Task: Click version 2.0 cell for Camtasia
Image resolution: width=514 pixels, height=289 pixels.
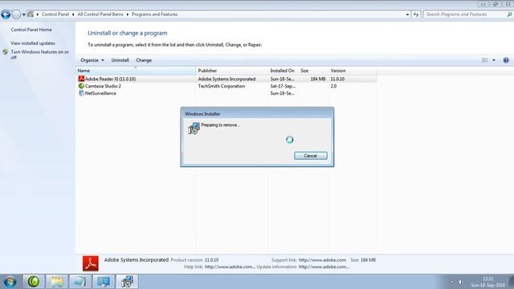Action: (x=333, y=86)
